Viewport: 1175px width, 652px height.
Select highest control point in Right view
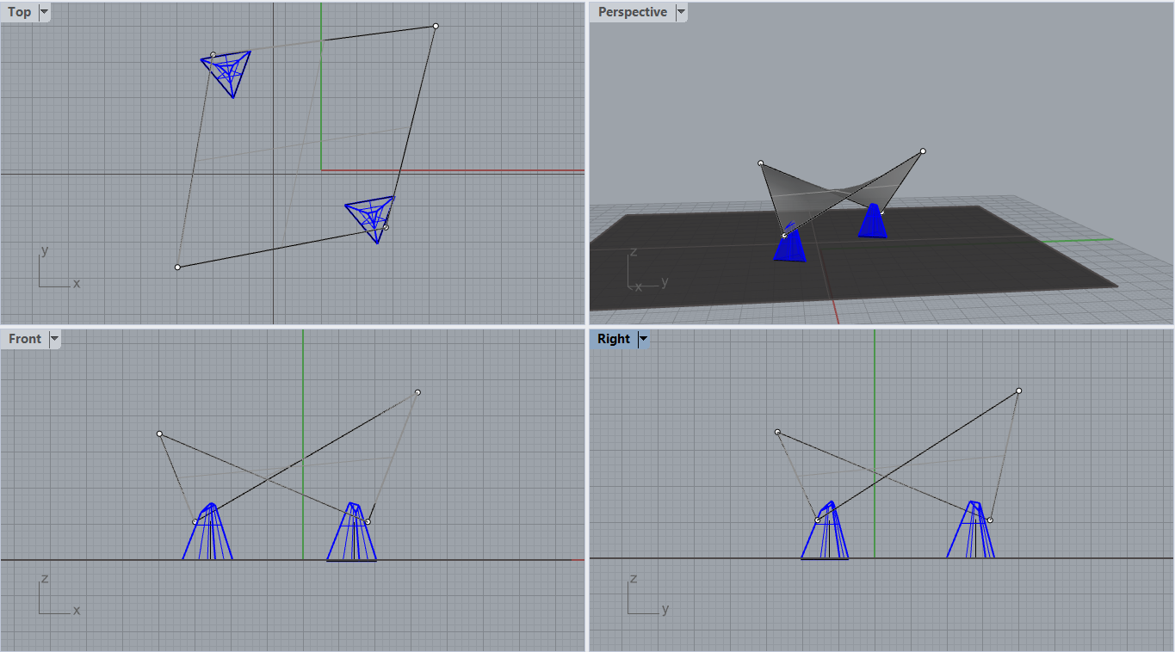pyautogui.click(x=1018, y=391)
